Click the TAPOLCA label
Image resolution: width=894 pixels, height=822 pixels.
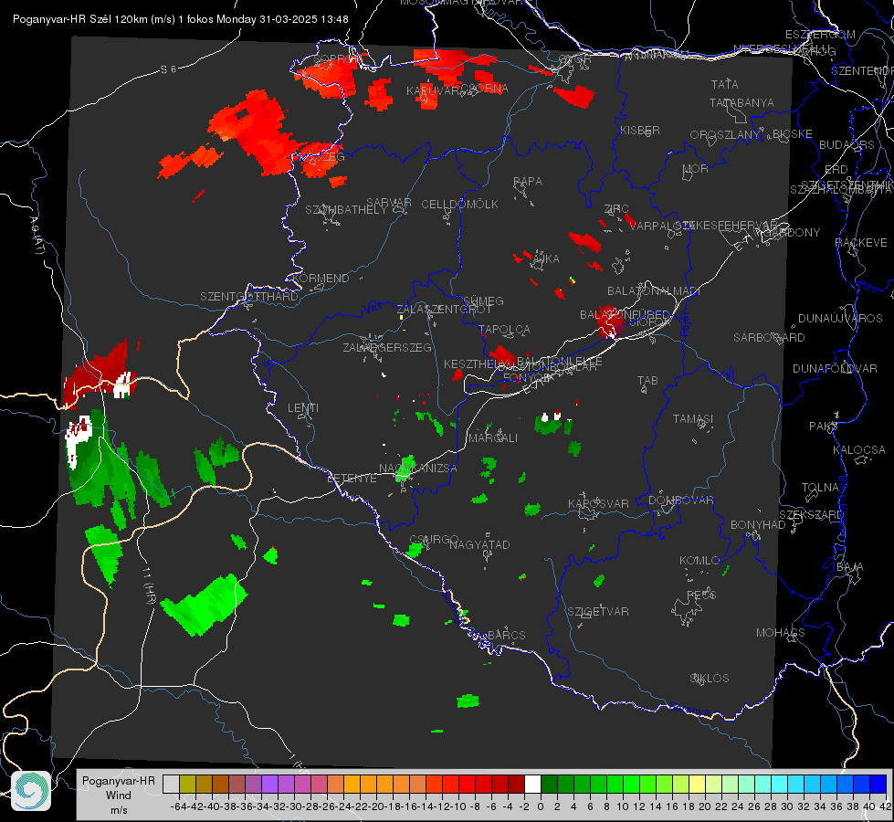pyautogui.click(x=504, y=330)
